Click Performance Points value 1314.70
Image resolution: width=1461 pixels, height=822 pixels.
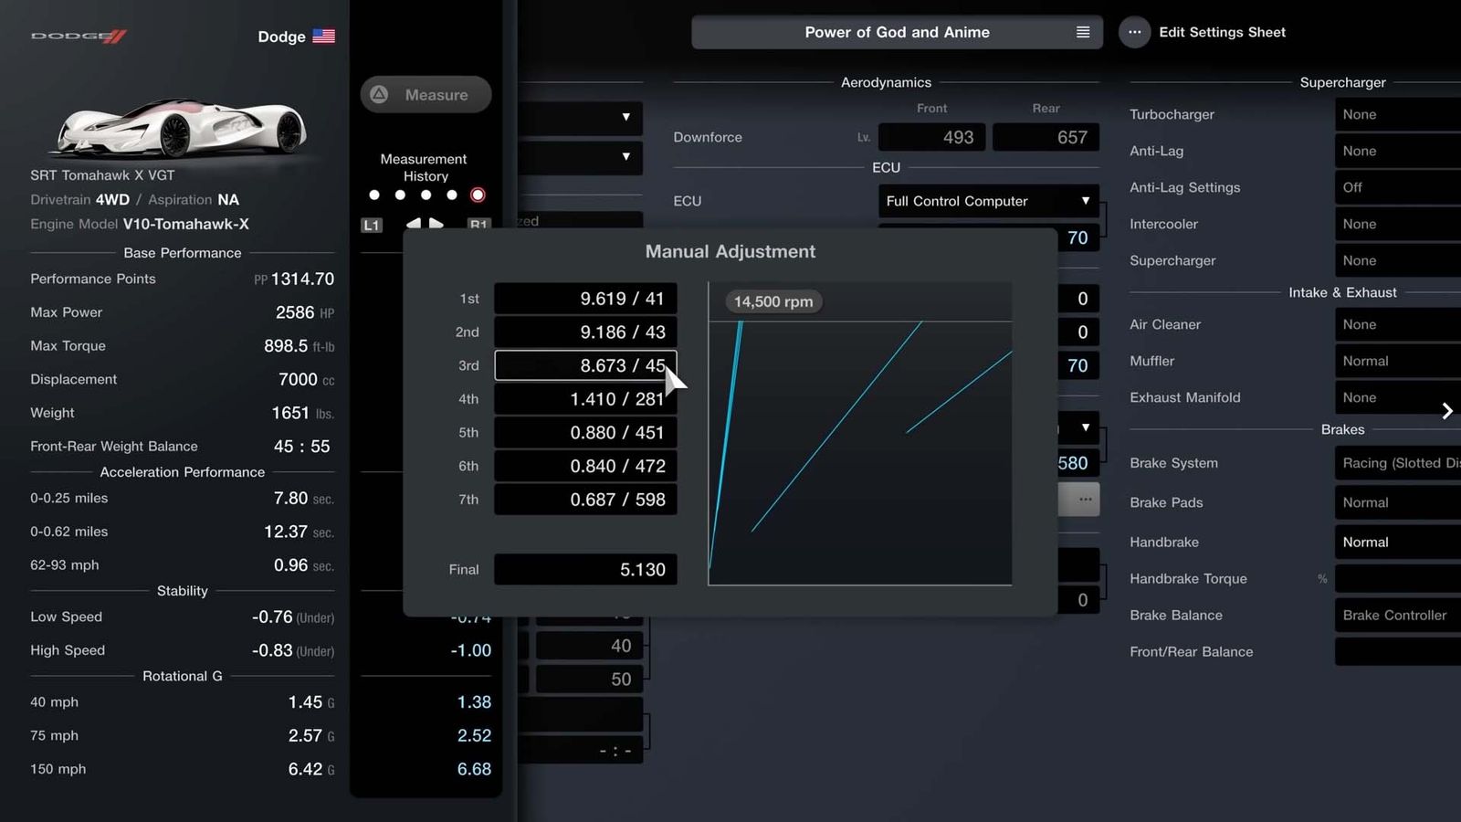tap(302, 279)
